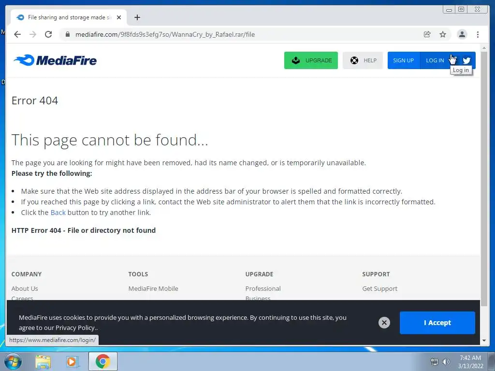495x371 pixels.
Task: Open the MediaFire Mobile footer link
Action: point(153,288)
